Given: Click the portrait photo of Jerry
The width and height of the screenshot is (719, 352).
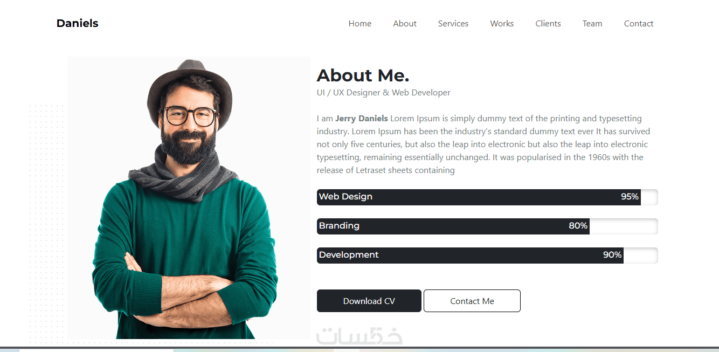Looking at the screenshot, I should 189,198.
